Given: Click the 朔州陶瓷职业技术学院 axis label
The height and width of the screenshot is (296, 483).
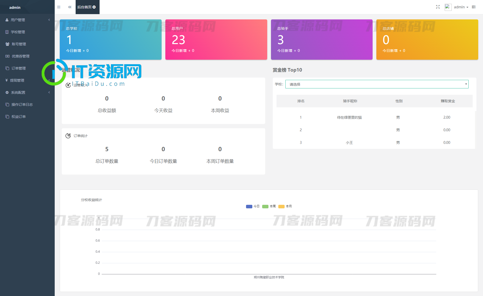Looking at the screenshot, I should [x=269, y=277].
